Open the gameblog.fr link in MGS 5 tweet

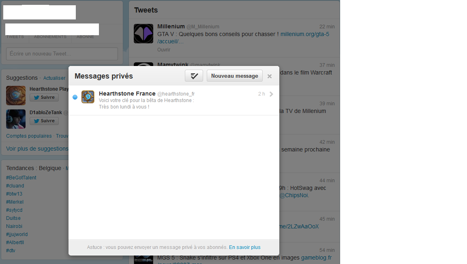(316, 258)
